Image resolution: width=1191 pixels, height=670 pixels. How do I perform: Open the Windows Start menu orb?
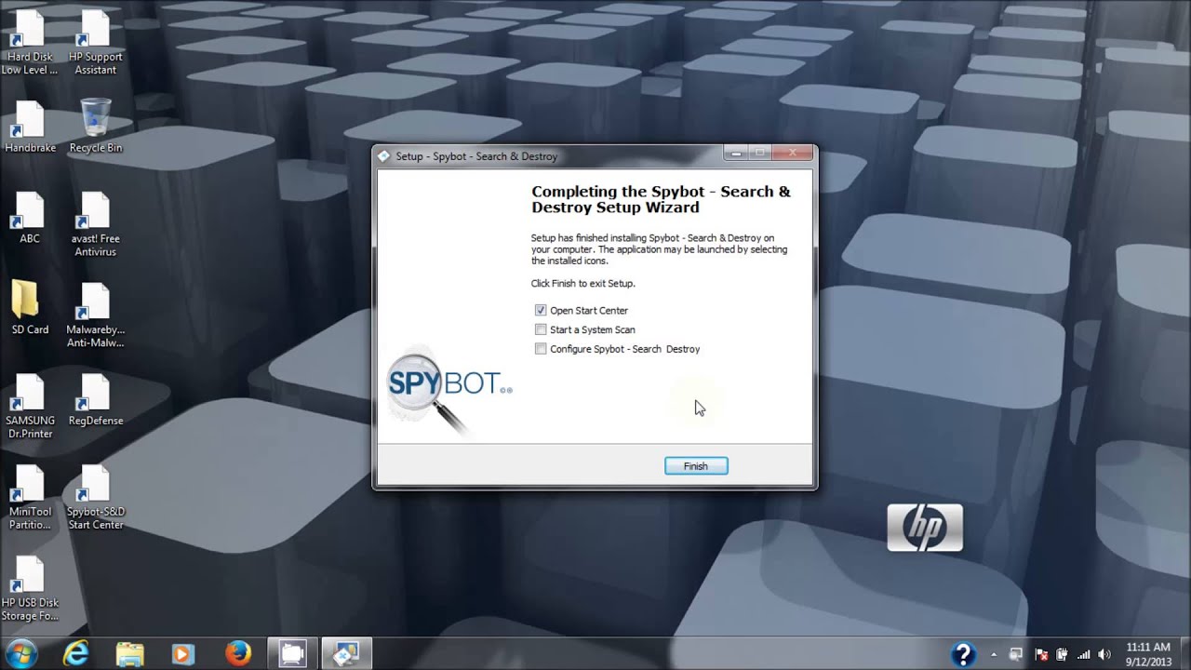click(x=21, y=653)
